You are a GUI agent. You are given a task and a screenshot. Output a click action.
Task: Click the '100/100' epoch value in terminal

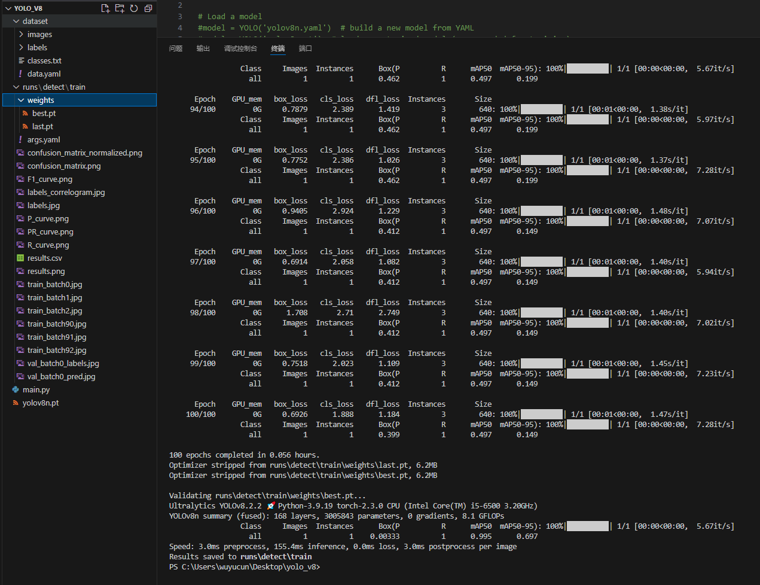[201, 414]
